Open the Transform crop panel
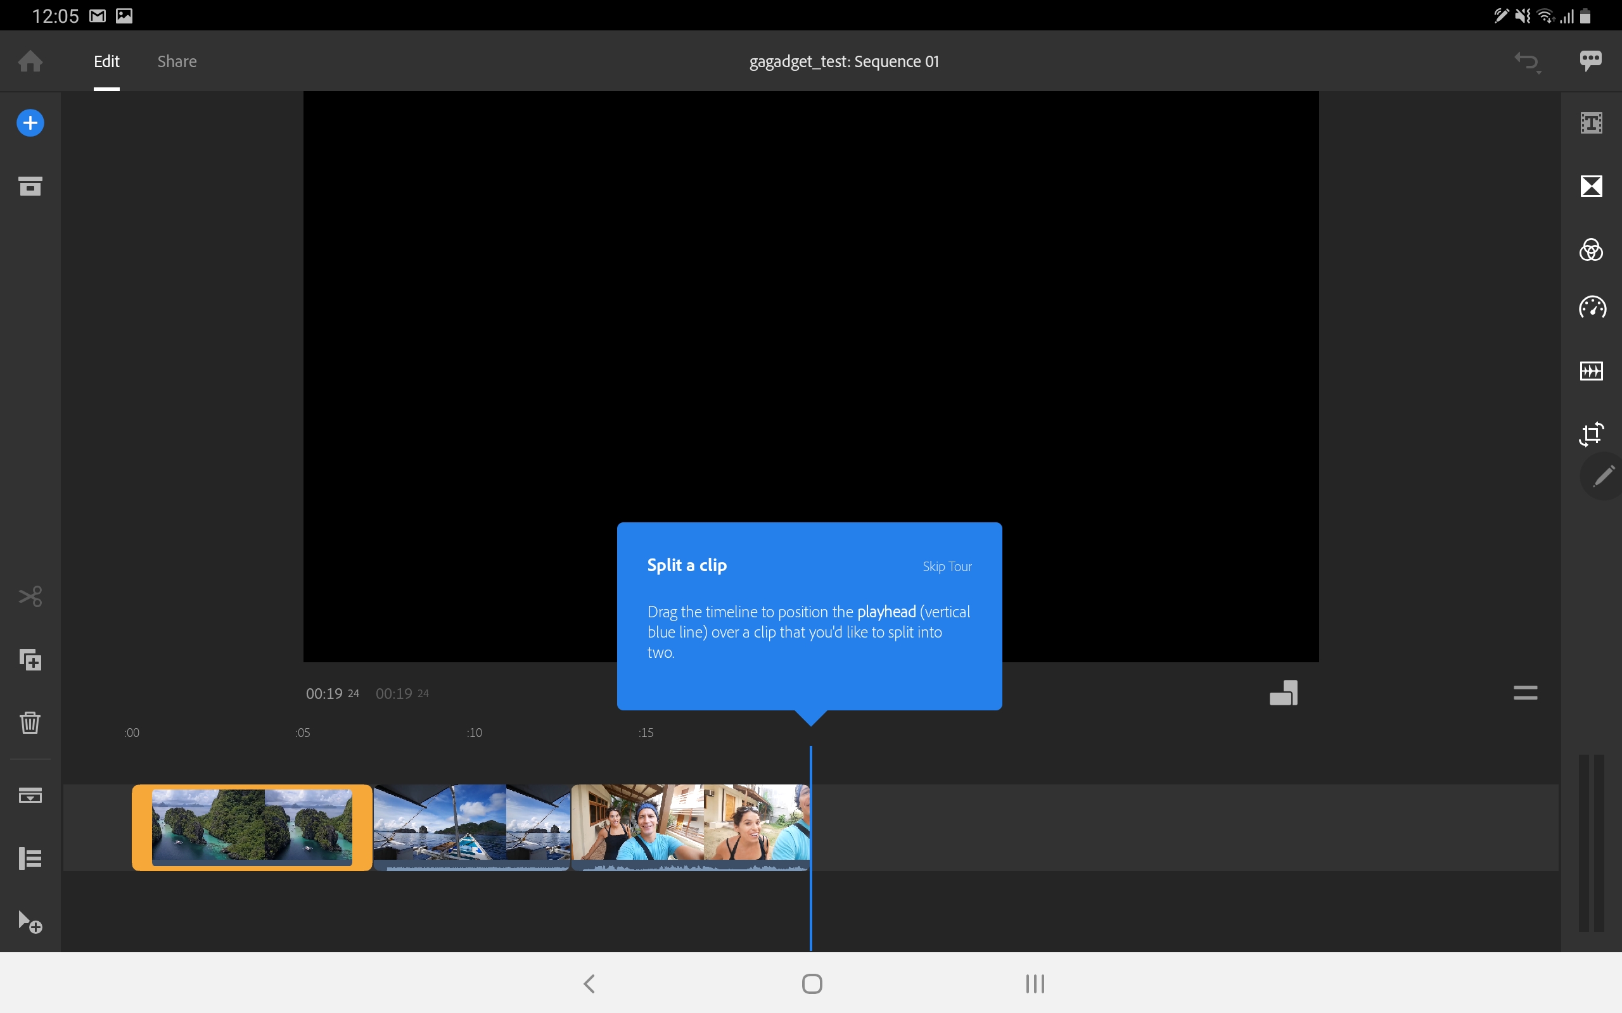1622x1013 pixels. [1591, 434]
